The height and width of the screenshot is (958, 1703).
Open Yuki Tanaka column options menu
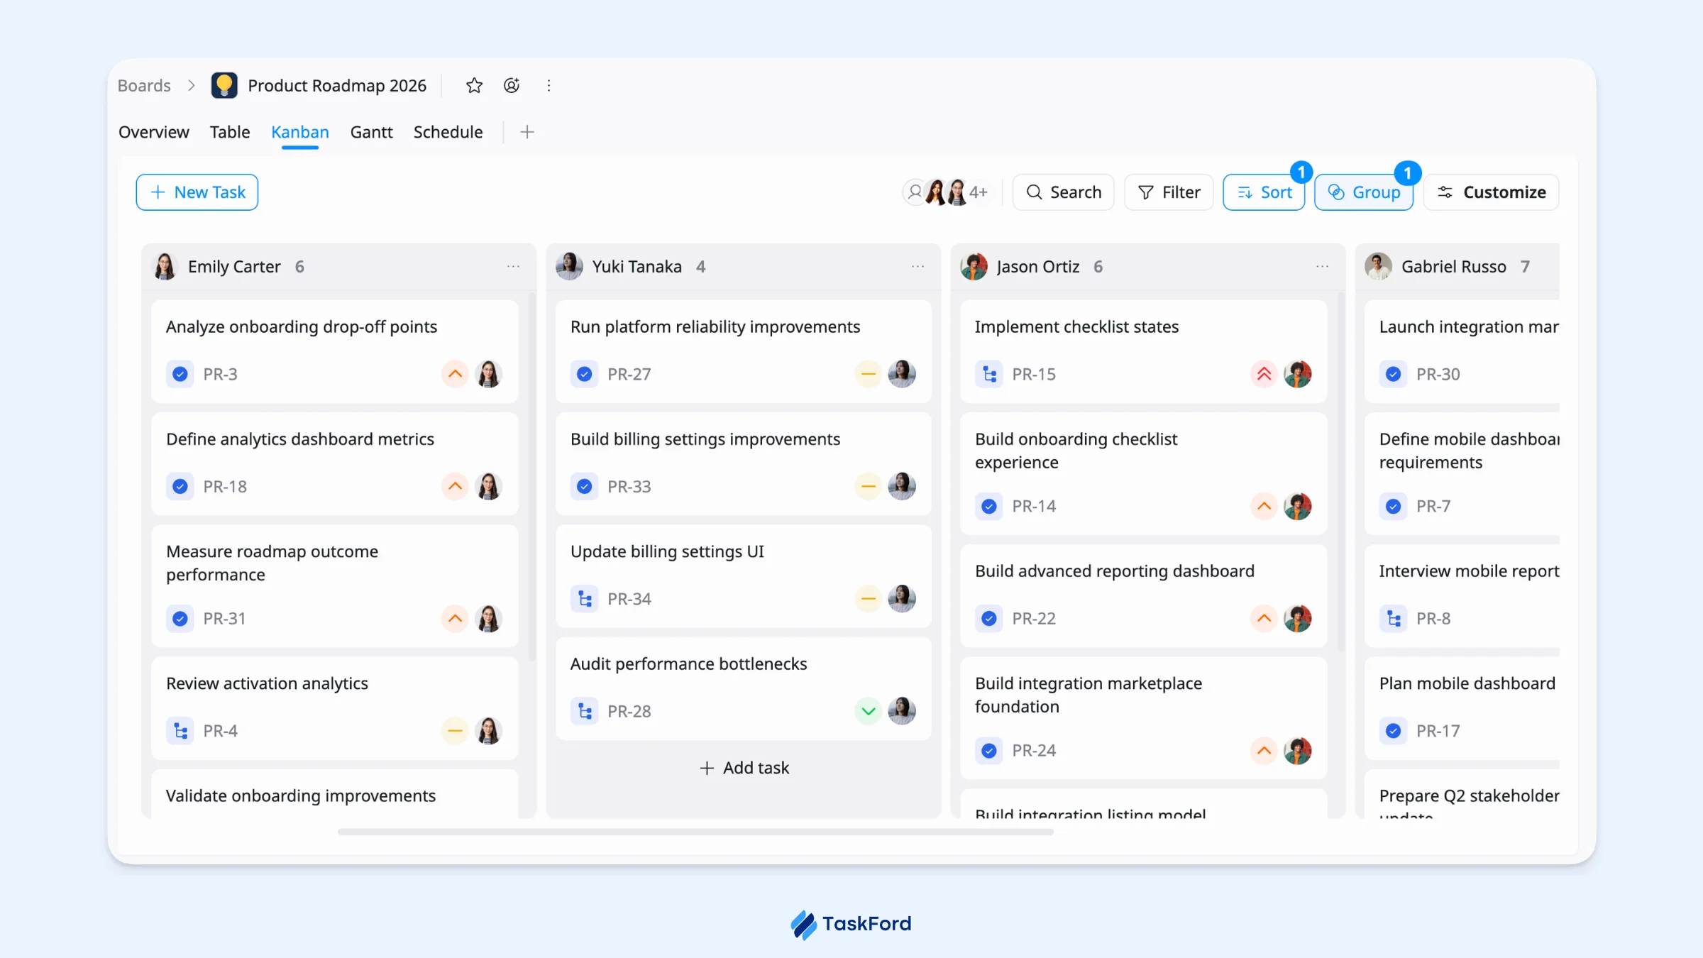pyautogui.click(x=917, y=267)
